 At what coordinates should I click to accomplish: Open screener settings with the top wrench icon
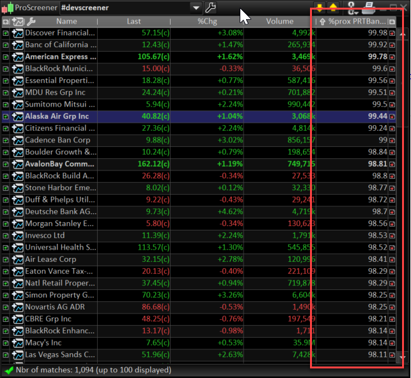point(210,8)
